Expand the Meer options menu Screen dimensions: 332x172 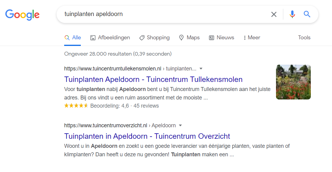pos(251,37)
